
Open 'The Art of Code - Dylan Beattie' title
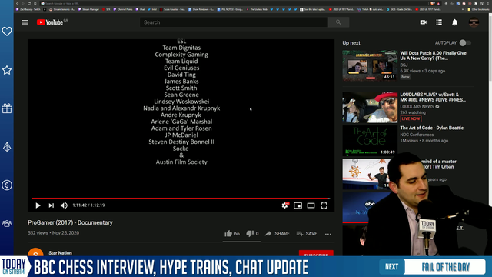click(x=431, y=128)
